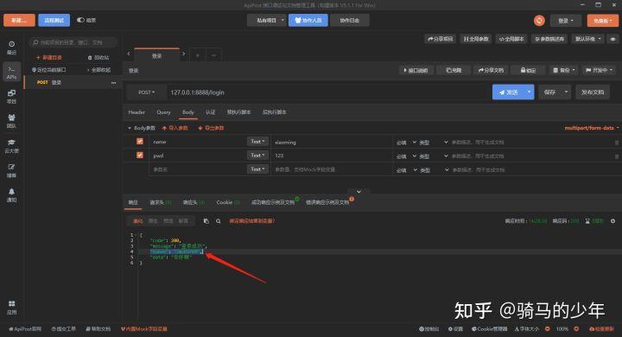Open the POST method dropdown
622x337 pixels.
(146, 92)
